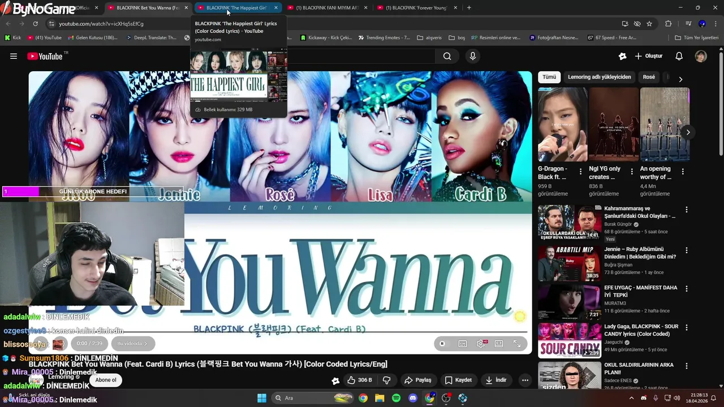Open more actions ellipsis below the video
724x407 pixels.
[x=525, y=380]
